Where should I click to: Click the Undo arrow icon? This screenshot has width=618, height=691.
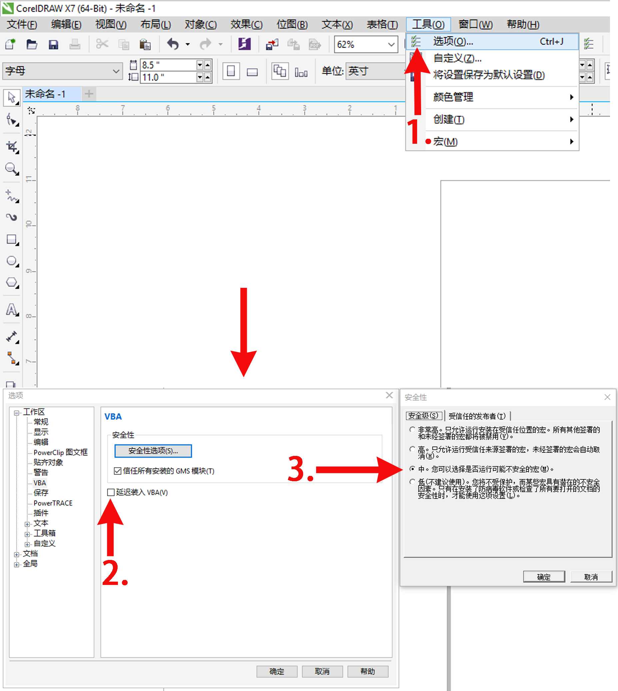point(173,44)
